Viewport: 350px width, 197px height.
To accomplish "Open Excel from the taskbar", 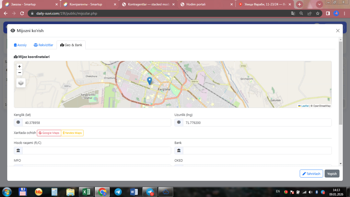I will click(x=86, y=192).
